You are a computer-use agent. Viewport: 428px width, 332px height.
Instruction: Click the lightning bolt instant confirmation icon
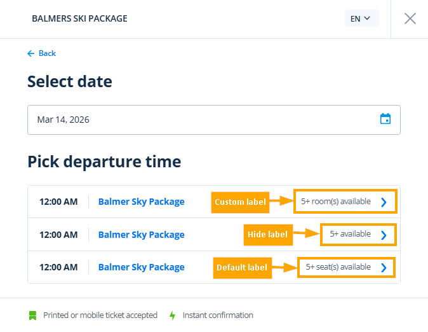172,315
